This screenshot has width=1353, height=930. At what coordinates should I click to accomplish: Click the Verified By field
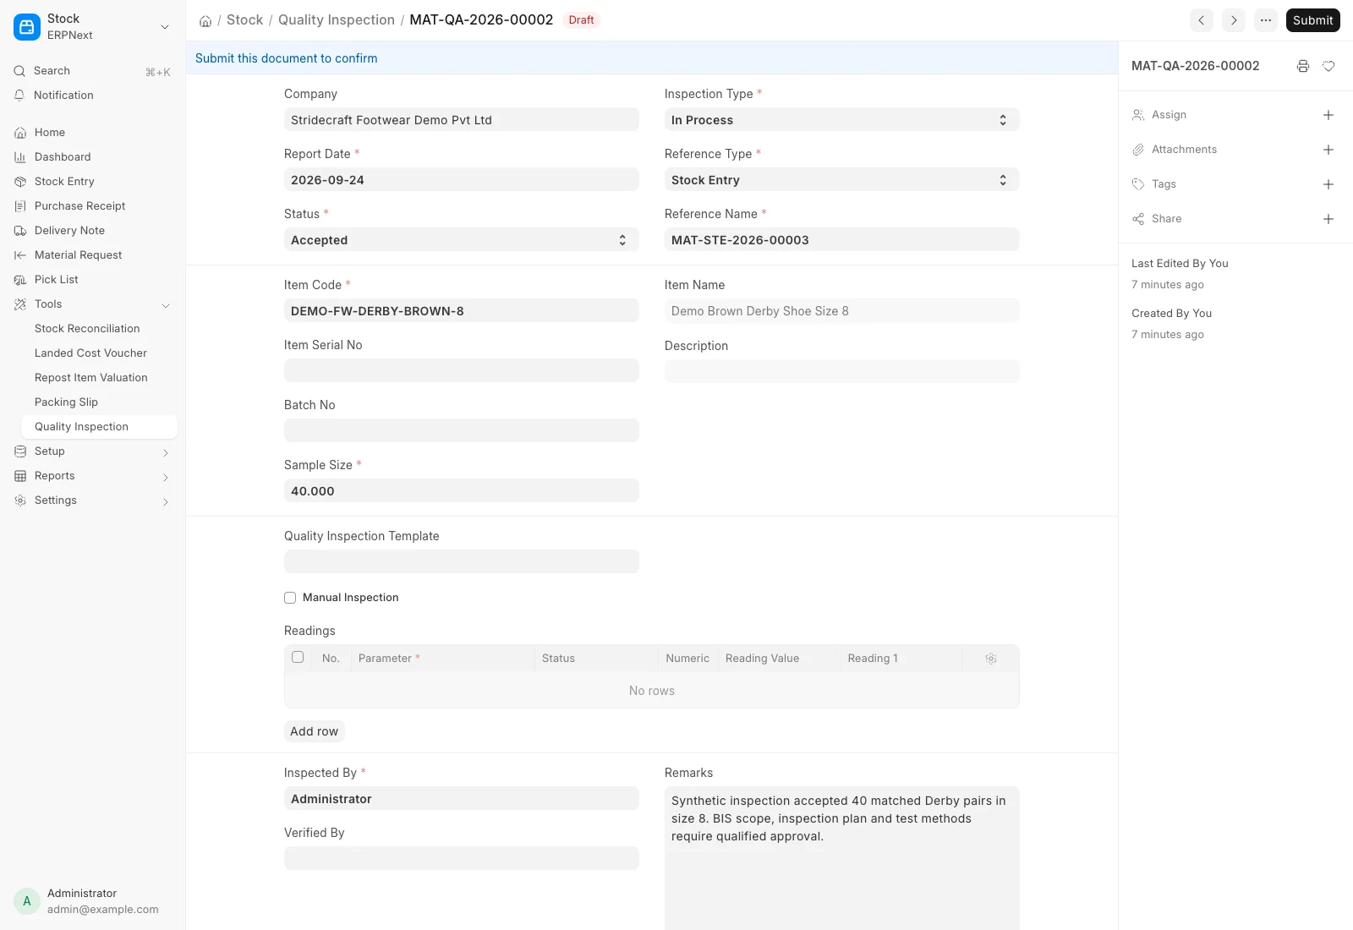[x=461, y=859]
